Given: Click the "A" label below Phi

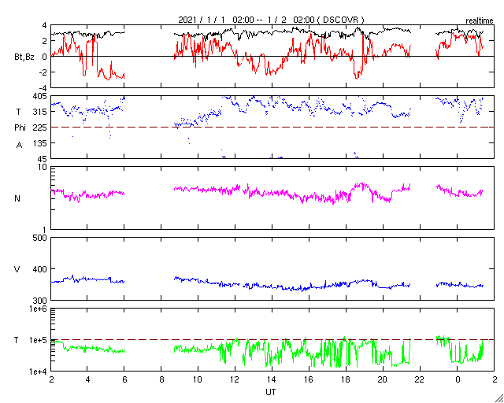Looking at the screenshot, I should pos(19,145).
